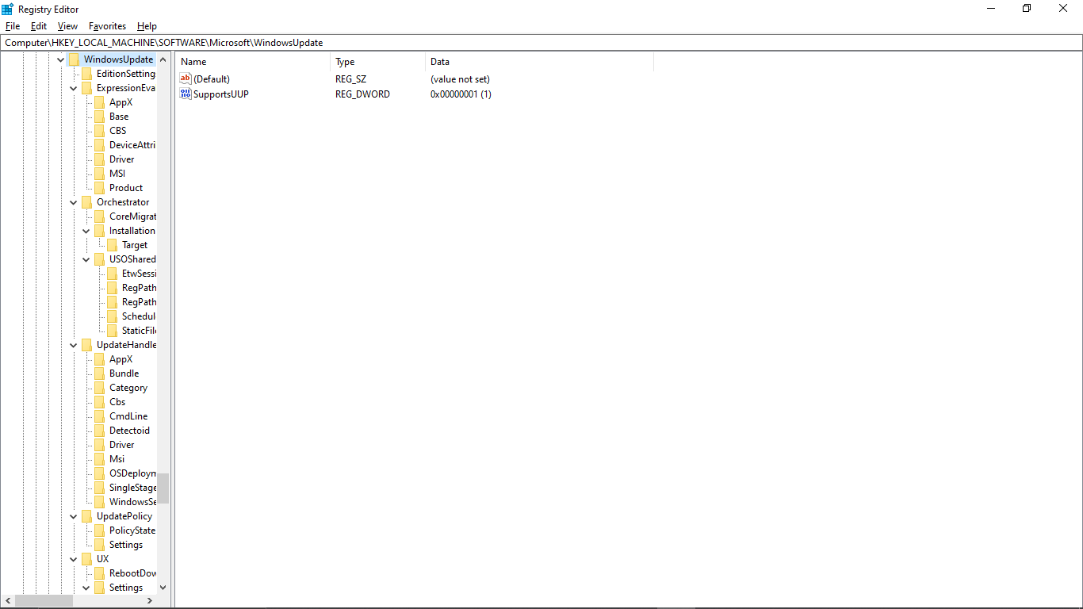Click the tree horizontal scroll left arrow
The height and width of the screenshot is (609, 1083).
coord(8,601)
